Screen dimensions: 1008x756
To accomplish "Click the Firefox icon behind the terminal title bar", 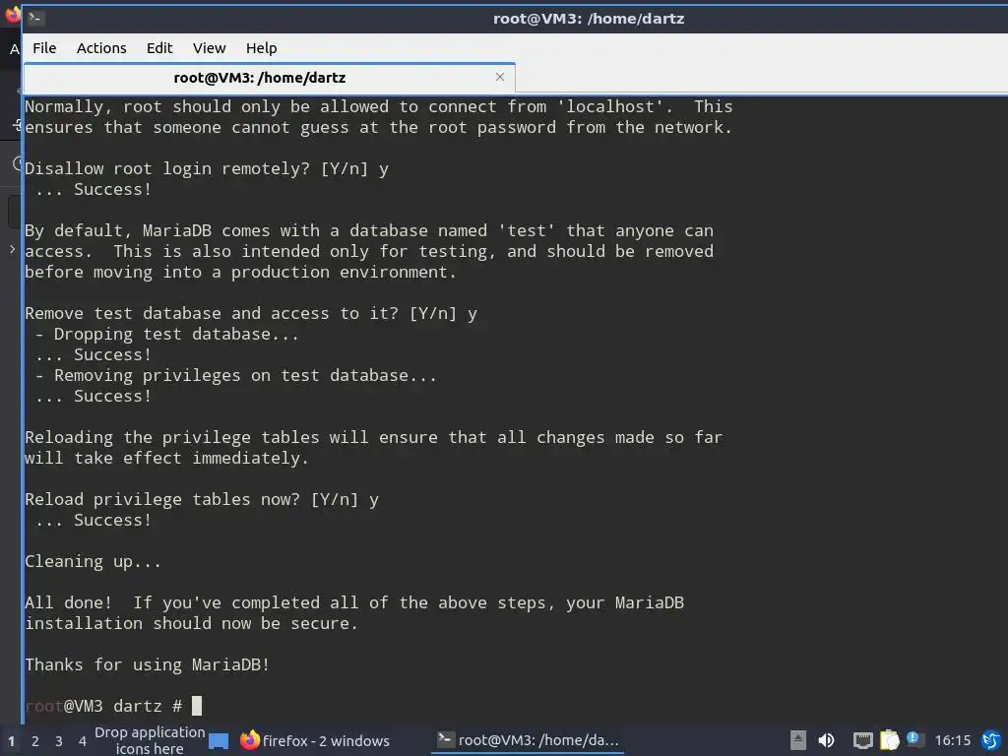I will click(12, 14).
